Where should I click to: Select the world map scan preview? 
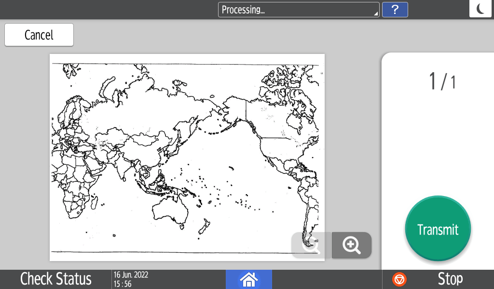coord(187,157)
